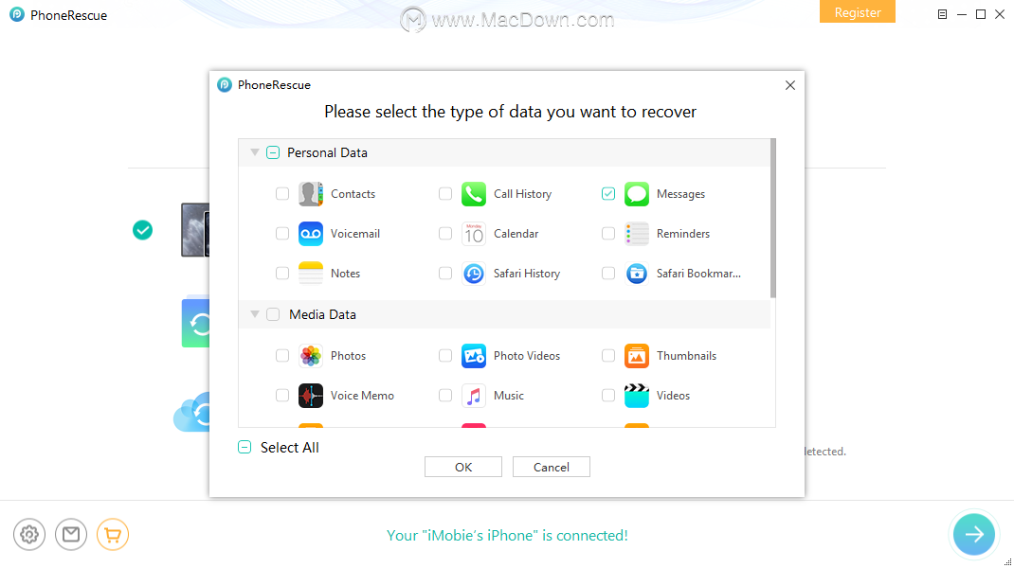
Task: Click the Safari History icon
Action: point(474,274)
